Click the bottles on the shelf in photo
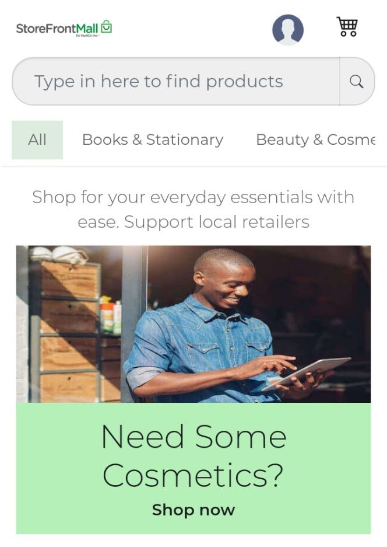 (110, 316)
